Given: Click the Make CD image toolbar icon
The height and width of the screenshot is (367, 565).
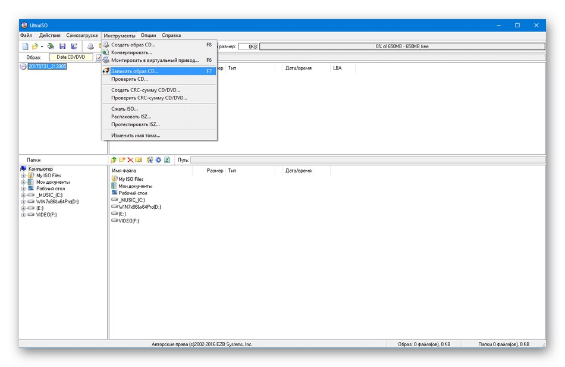Looking at the screenshot, I should (x=90, y=46).
